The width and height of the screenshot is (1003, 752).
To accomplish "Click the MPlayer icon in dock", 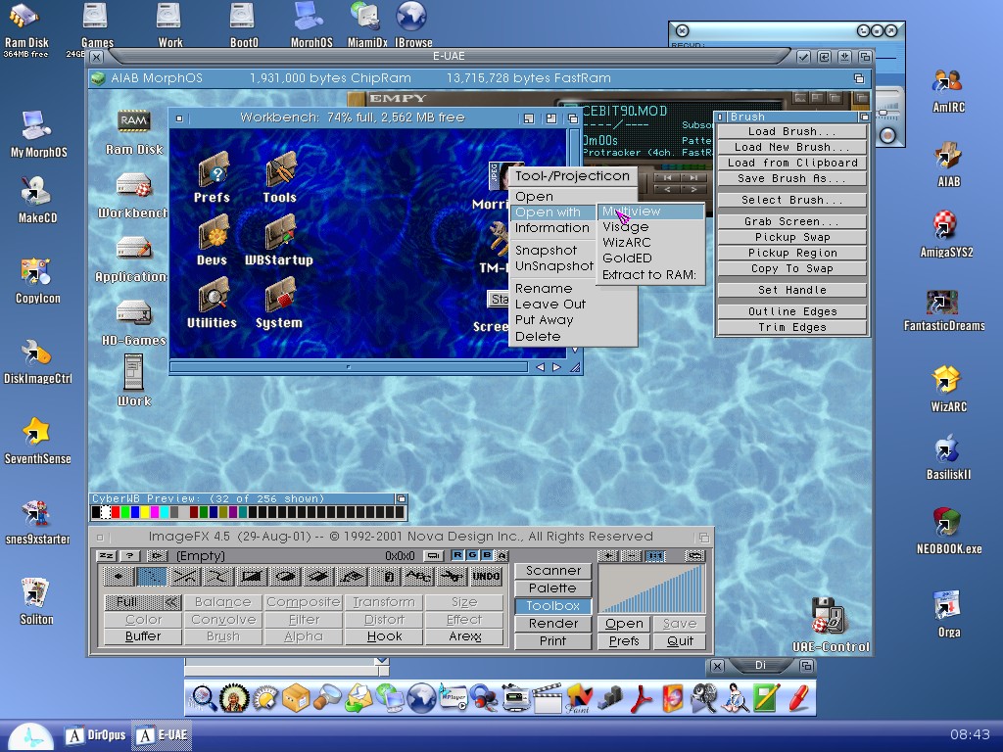I will [454, 697].
